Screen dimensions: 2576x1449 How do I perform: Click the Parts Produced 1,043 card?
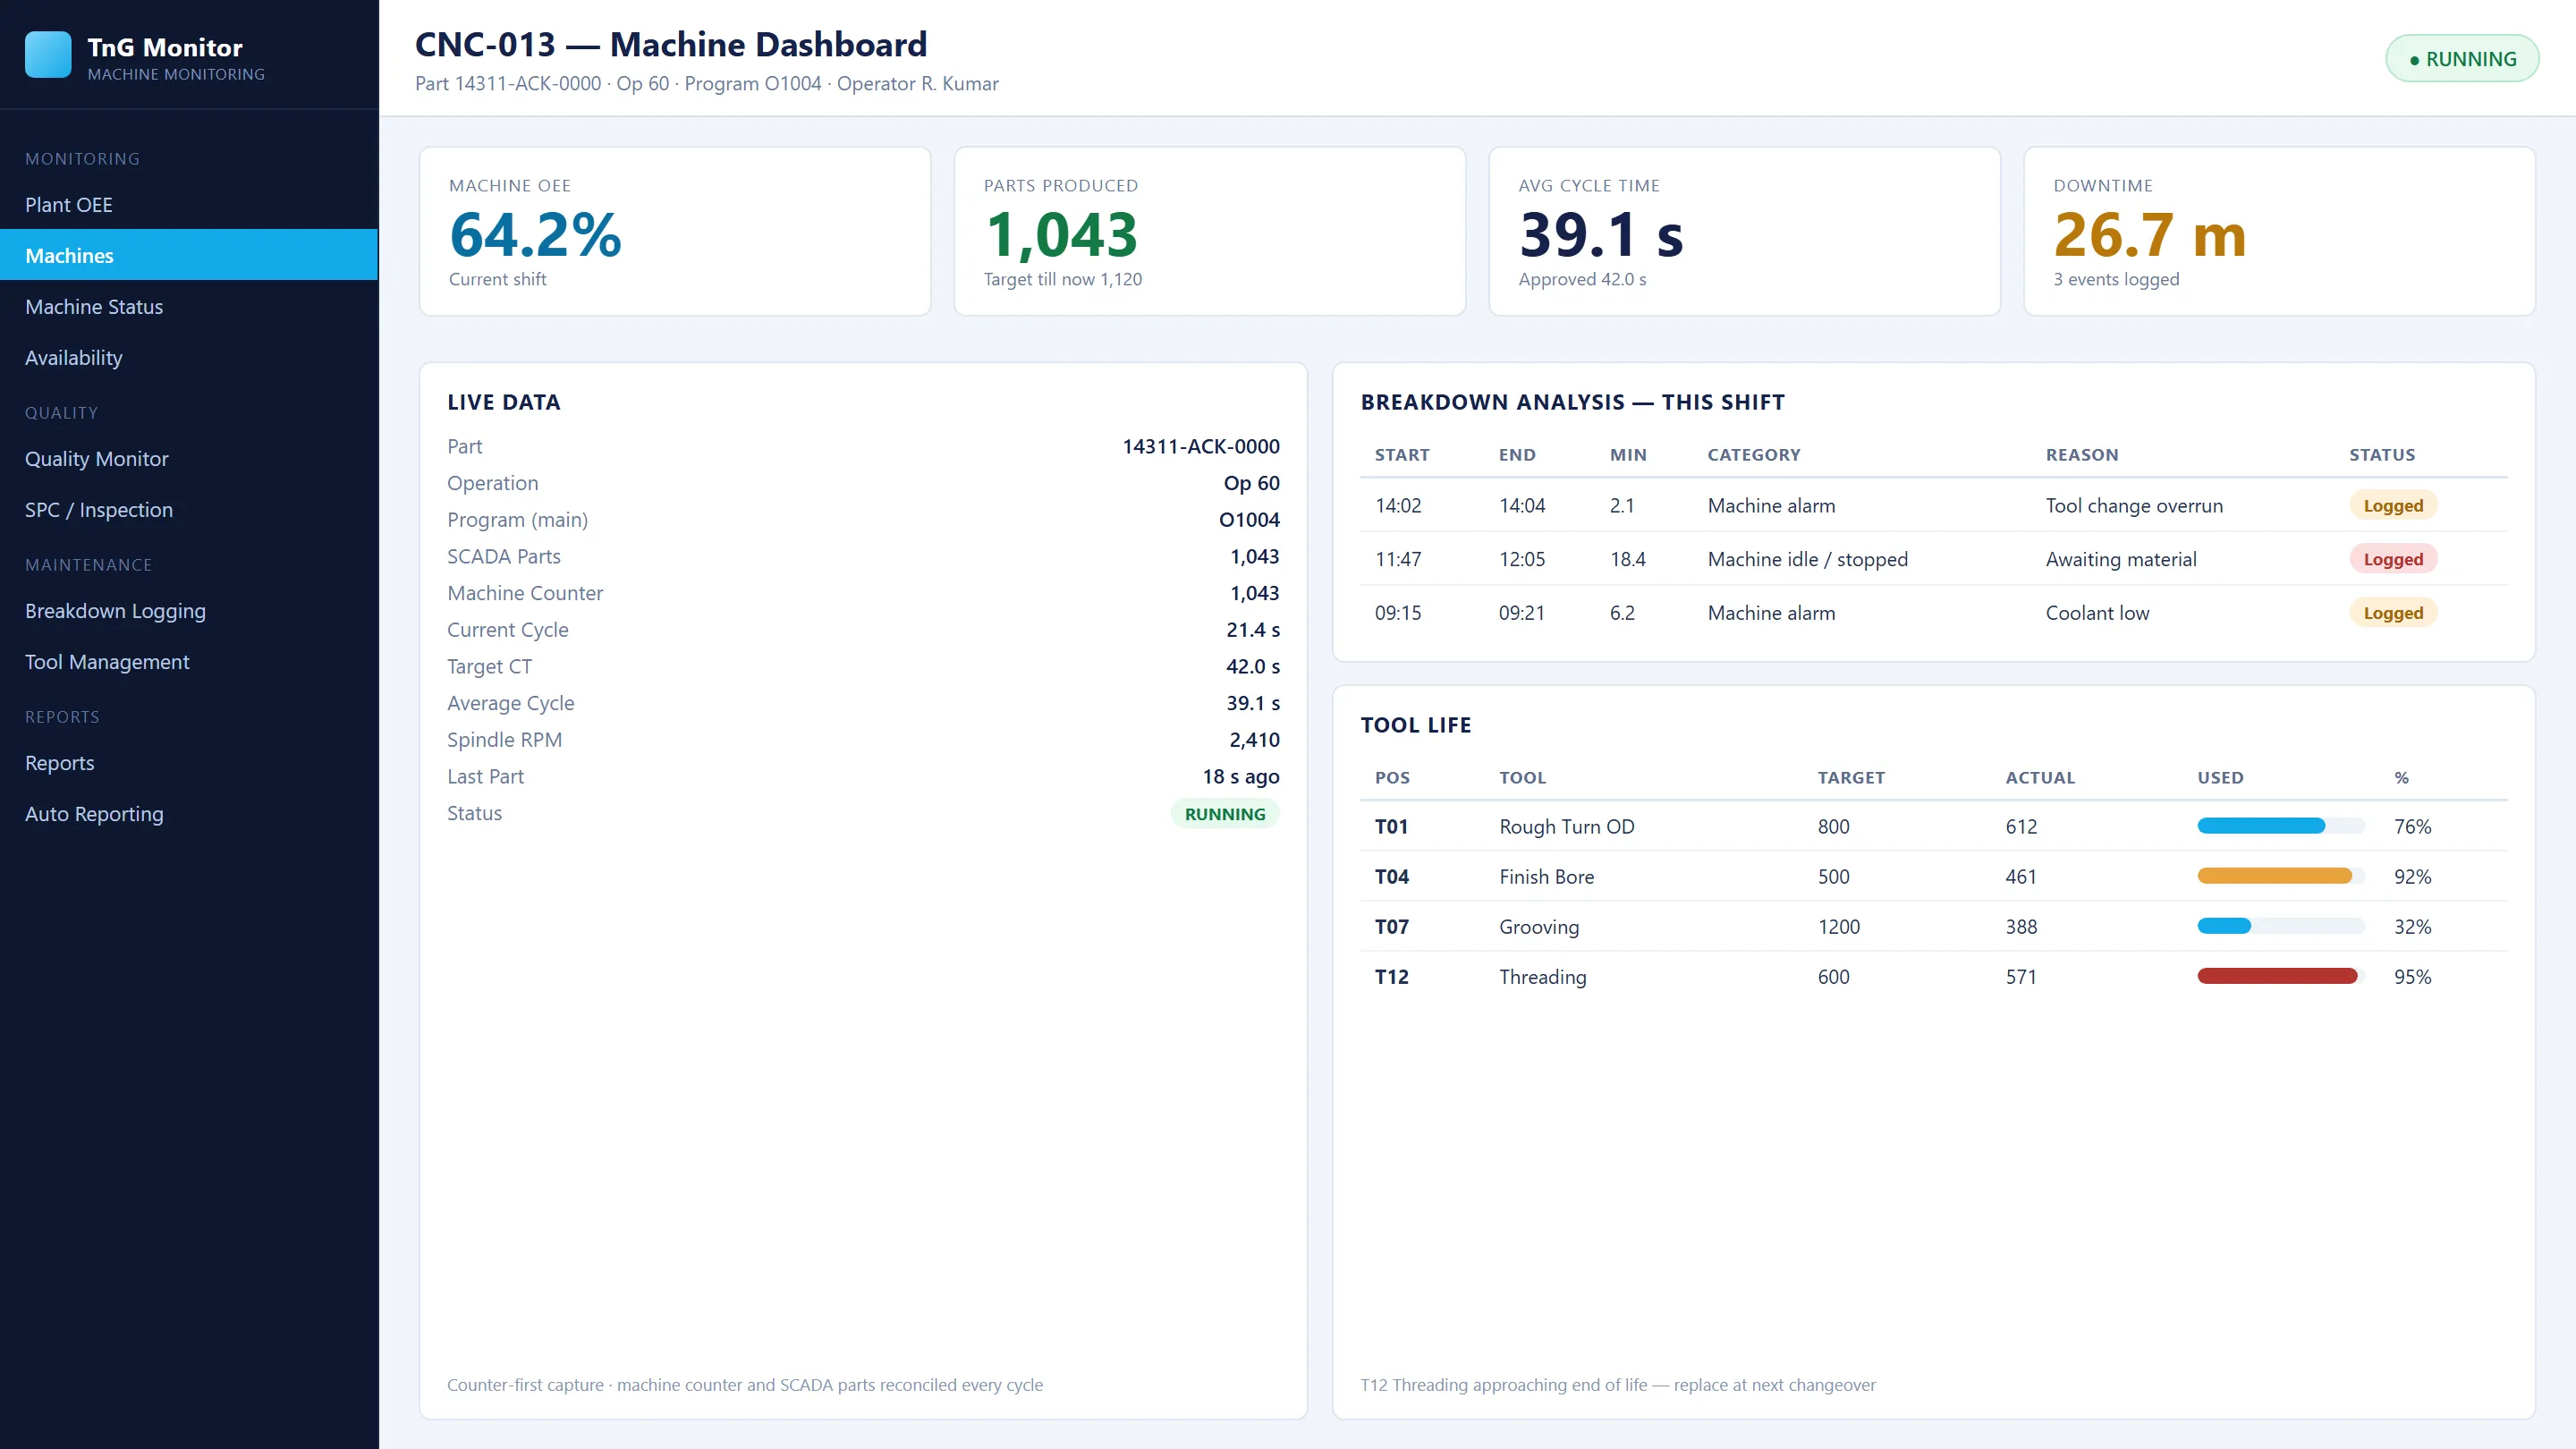(1210, 232)
